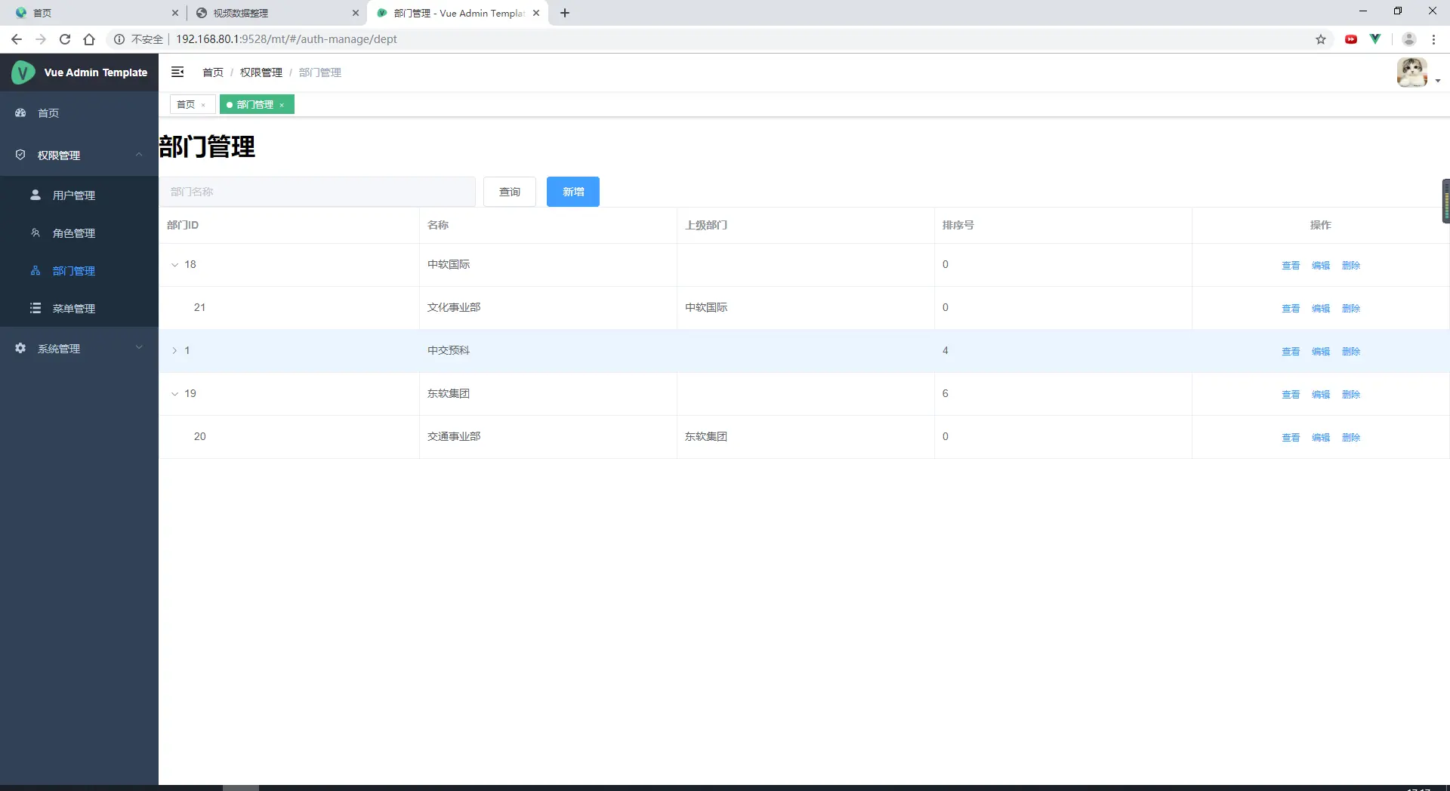Image resolution: width=1450 pixels, height=791 pixels.
Task: Click the 部门管理 tree icon
Action: [x=35, y=270]
